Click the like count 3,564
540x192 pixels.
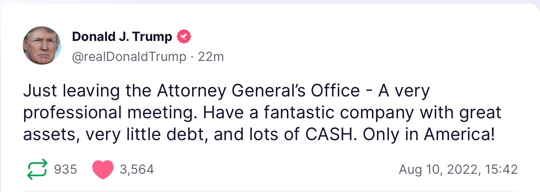[x=137, y=170]
